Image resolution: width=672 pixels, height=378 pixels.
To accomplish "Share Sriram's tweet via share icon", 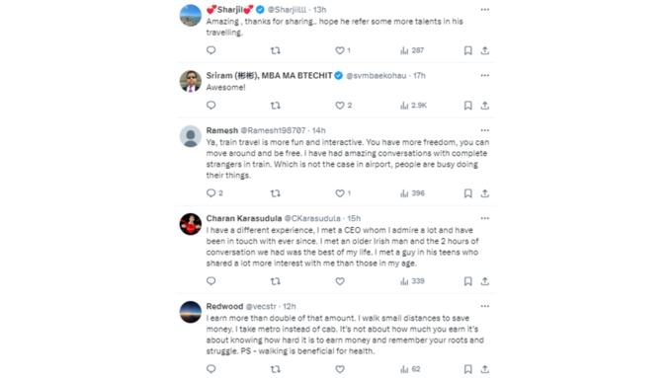I will pos(484,106).
